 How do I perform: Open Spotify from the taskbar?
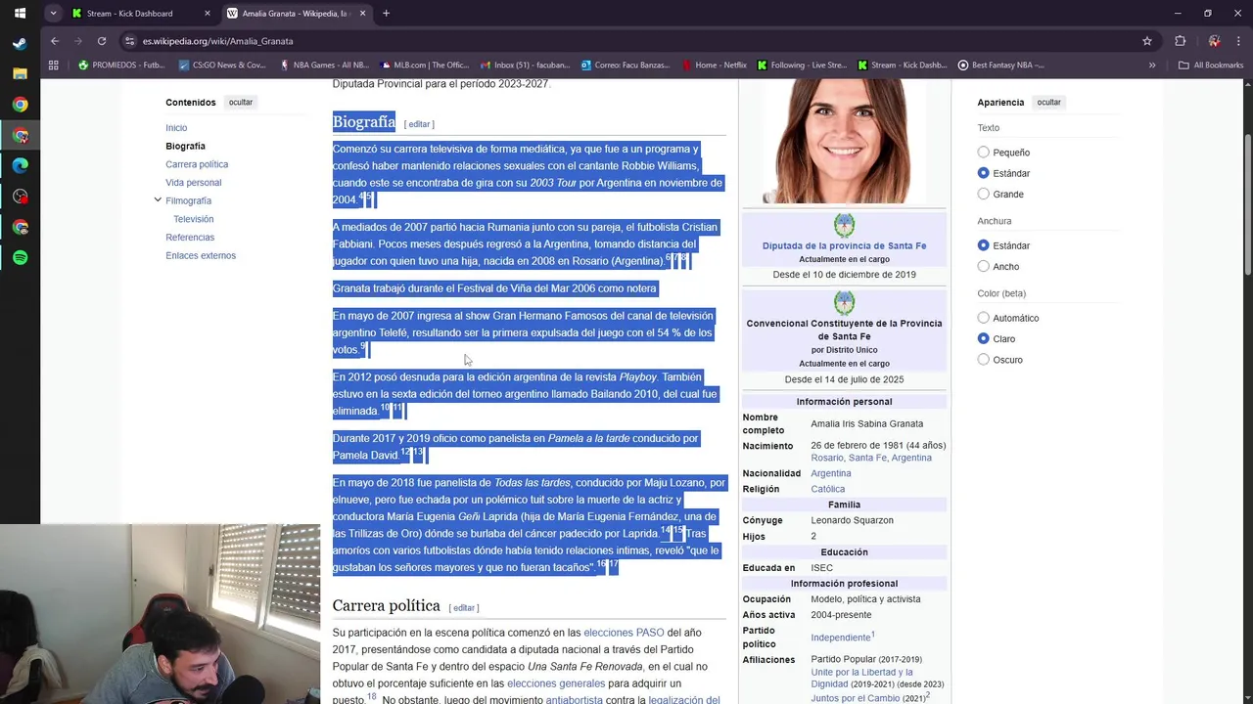[20, 258]
